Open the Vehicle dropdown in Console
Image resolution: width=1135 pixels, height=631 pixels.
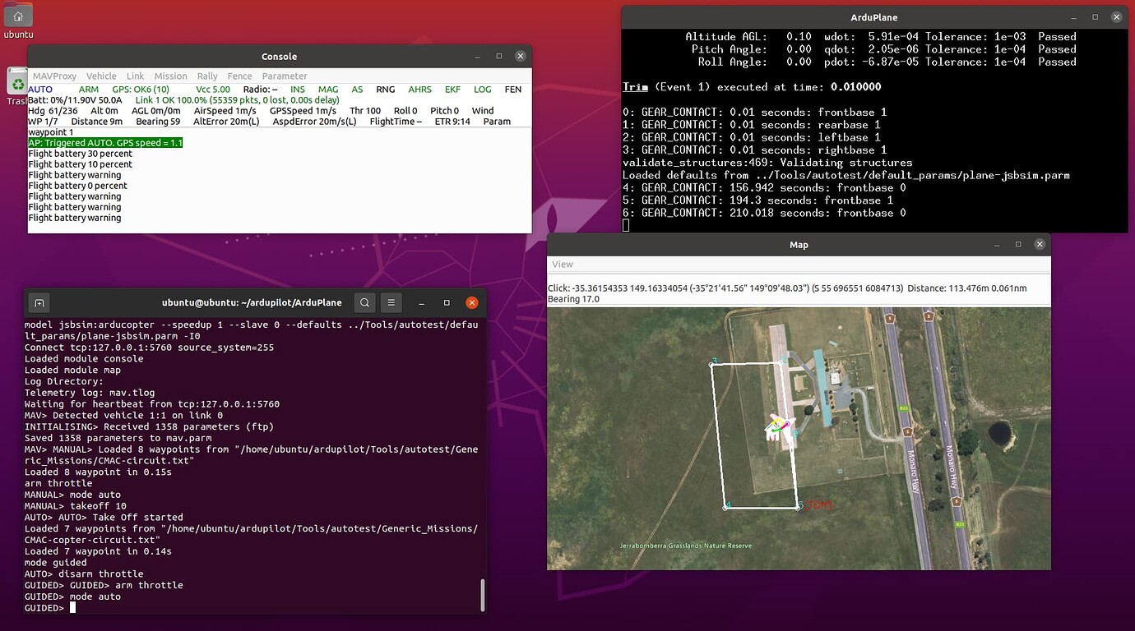[101, 76]
